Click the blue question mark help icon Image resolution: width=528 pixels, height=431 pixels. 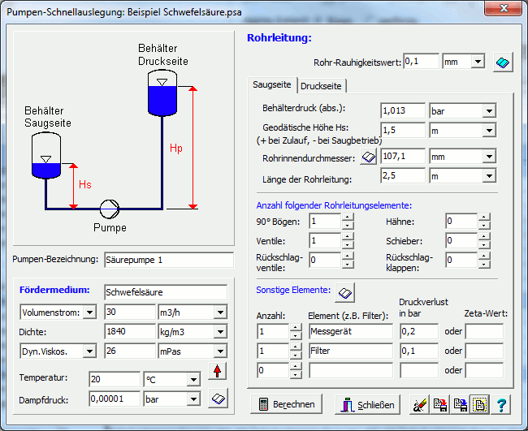pyautogui.click(x=501, y=403)
